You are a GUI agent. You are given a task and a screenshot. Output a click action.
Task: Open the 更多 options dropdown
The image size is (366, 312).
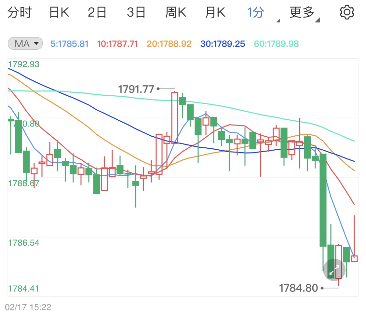(301, 12)
